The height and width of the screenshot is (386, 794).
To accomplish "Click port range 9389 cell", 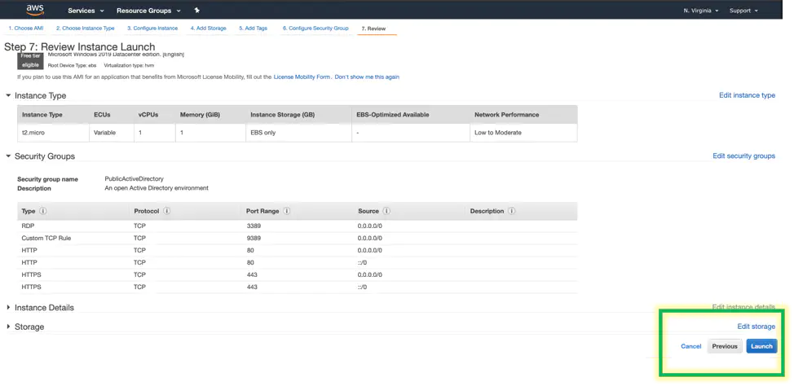I will [x=254, y=238].
